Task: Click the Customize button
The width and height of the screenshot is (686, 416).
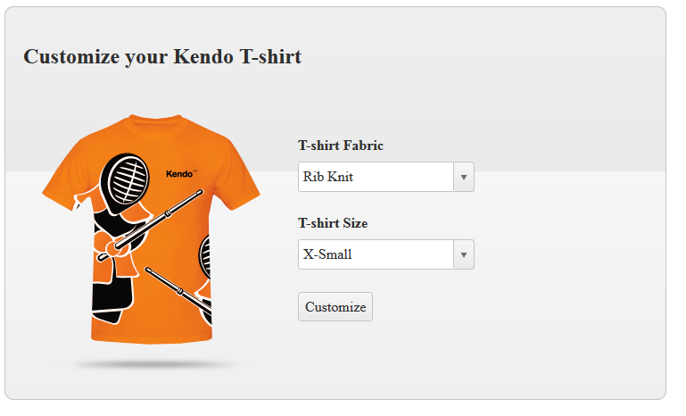Action: 335,306
